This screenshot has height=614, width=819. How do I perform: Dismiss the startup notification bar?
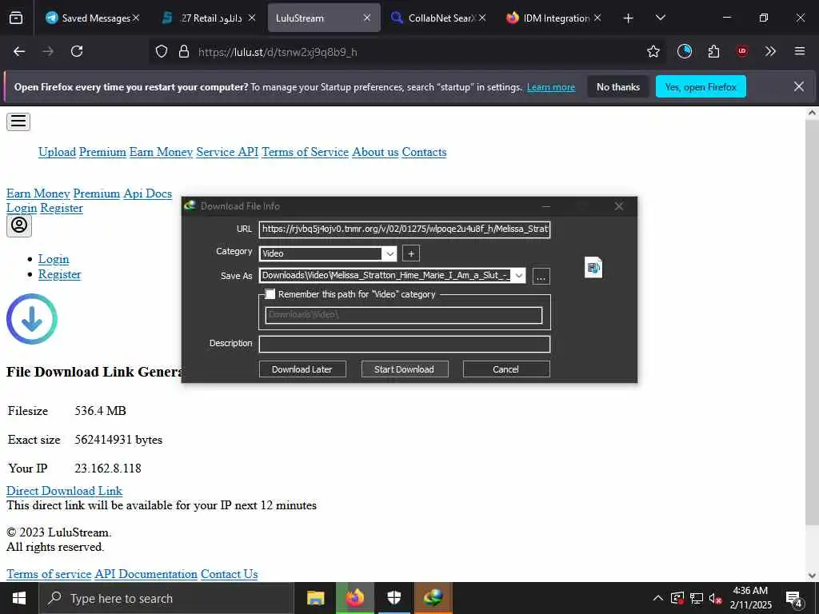[799, 86]
